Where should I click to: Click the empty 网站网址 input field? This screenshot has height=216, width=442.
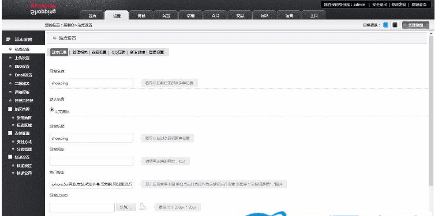click(91, 161)
